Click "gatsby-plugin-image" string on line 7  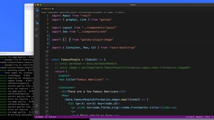(97, 40)
